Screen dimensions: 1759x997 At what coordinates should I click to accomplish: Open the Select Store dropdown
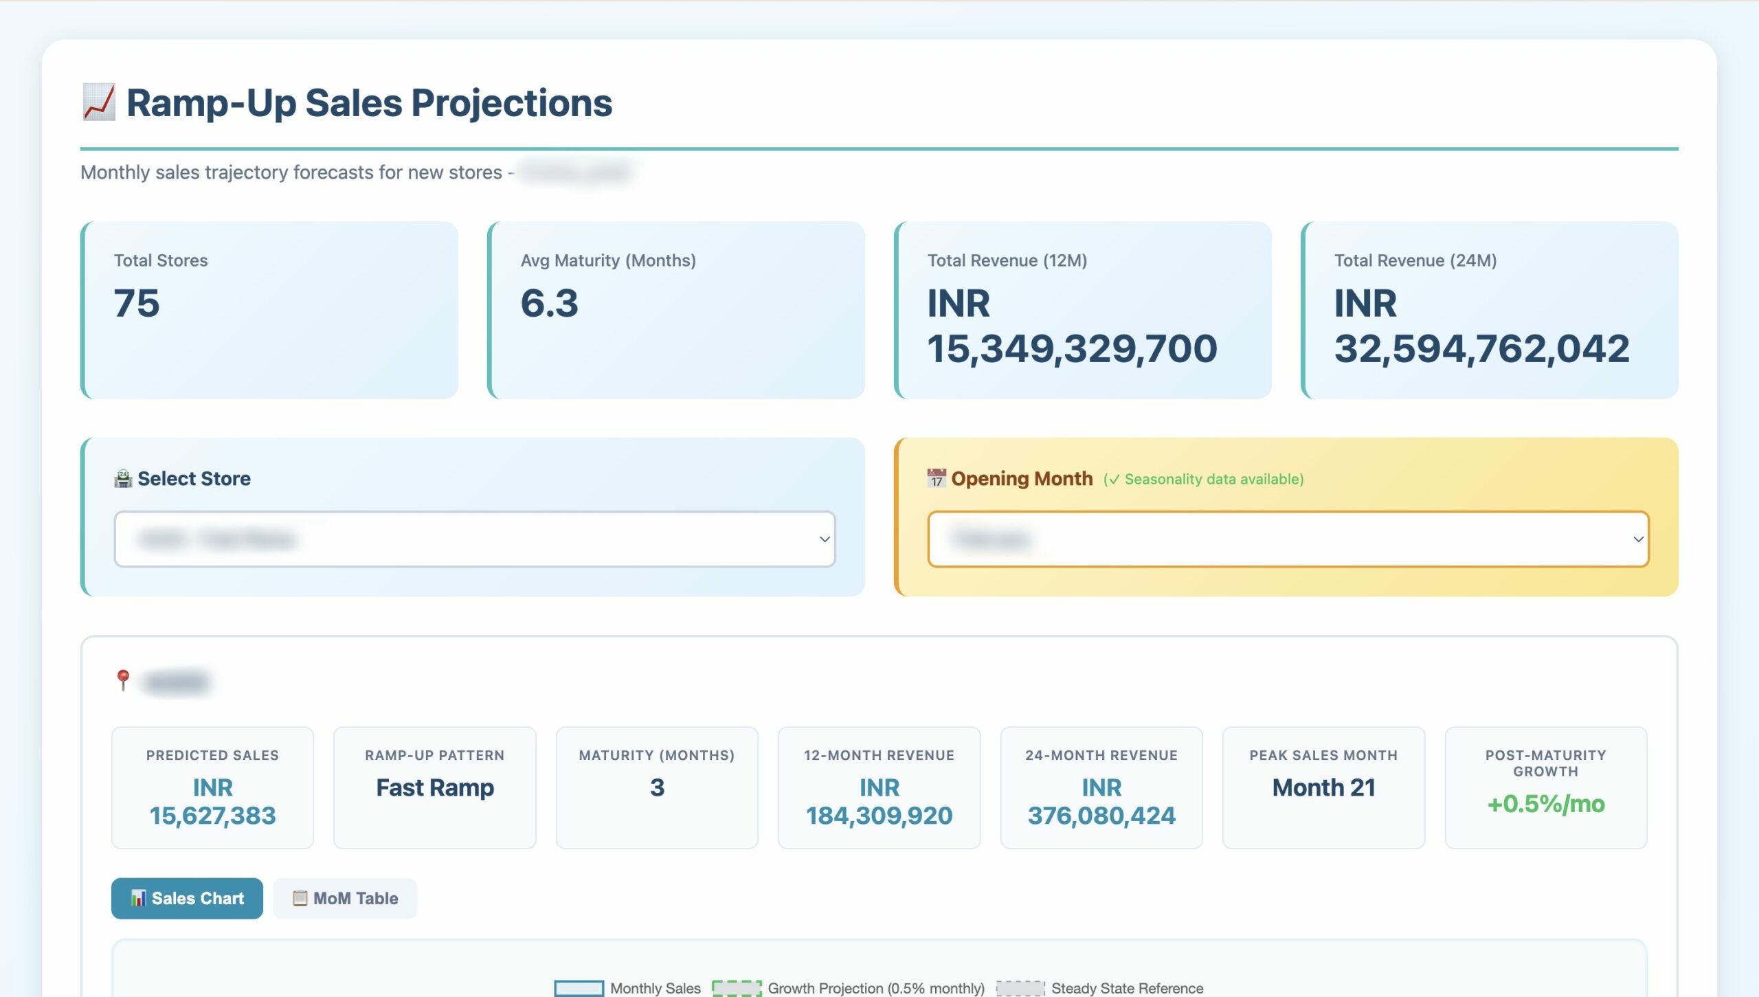475,539
